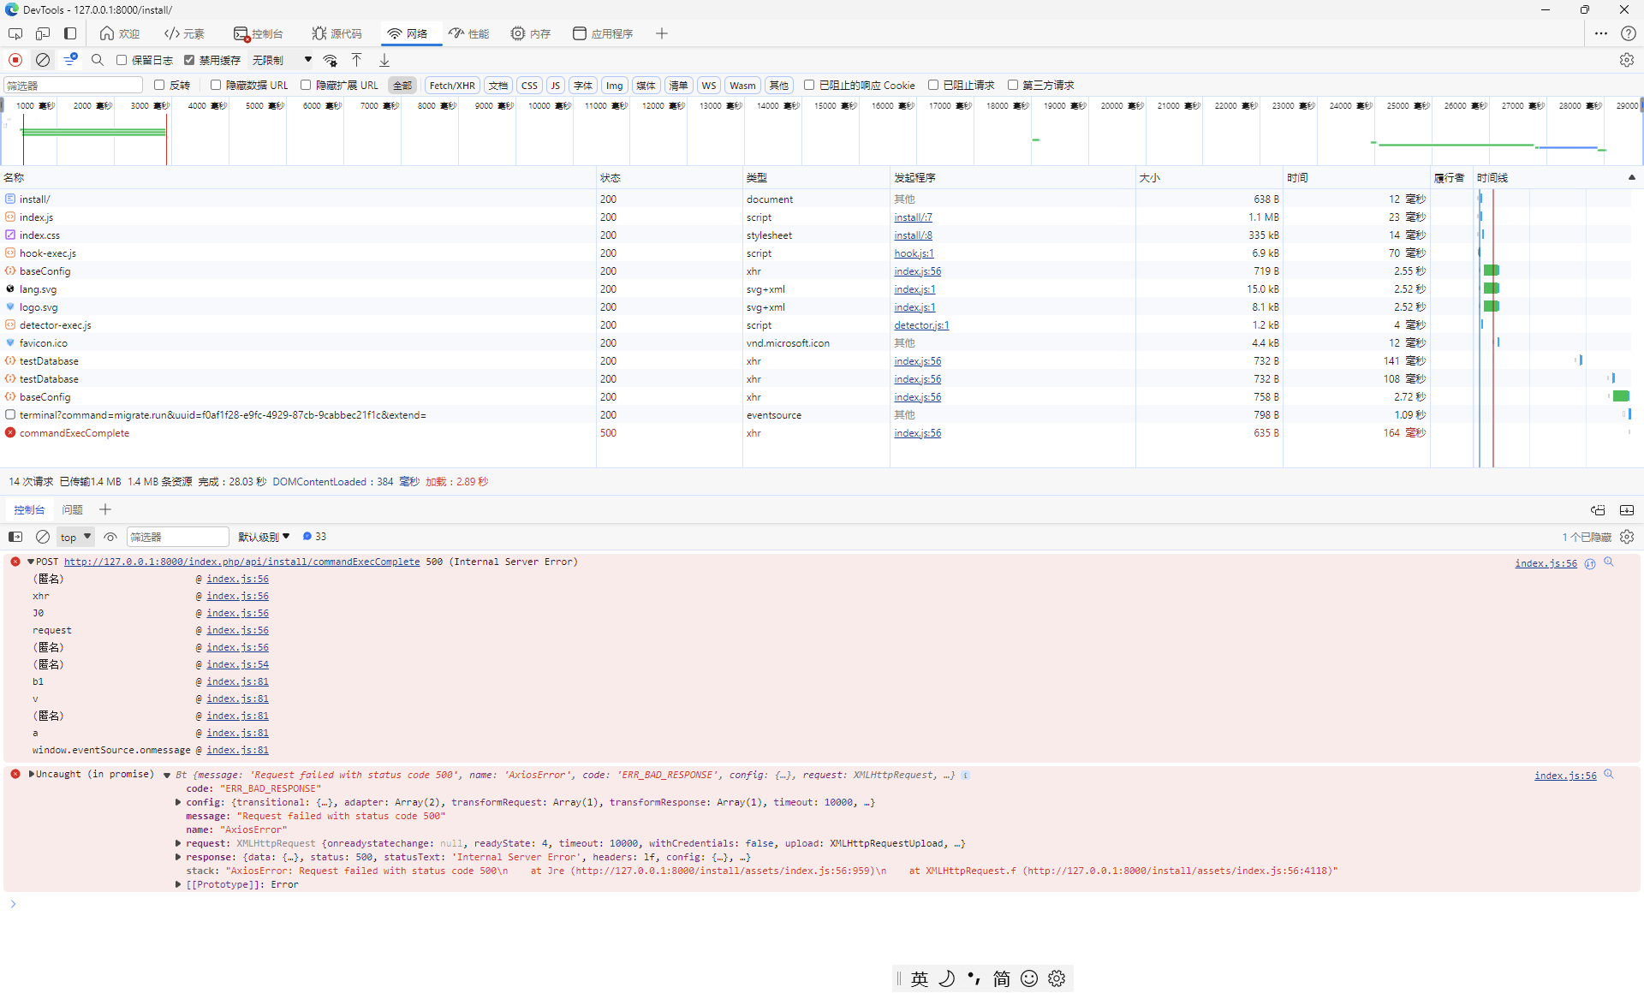
Task: Click the console filter input field
Action: [x=178, y=537]
